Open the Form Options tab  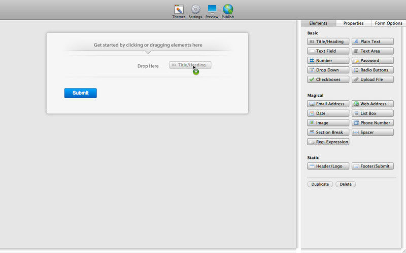[x=388, y=23]
